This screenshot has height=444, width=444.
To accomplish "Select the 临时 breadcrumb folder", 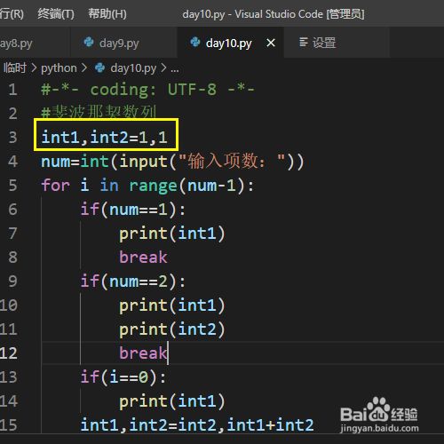I will tap(15, 68).
